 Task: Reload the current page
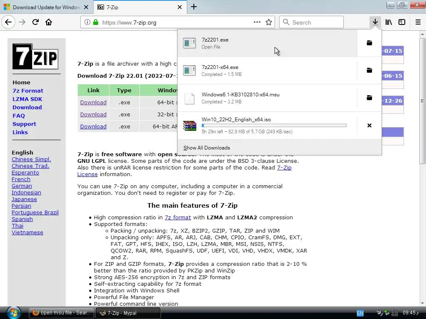click(35, 22)
